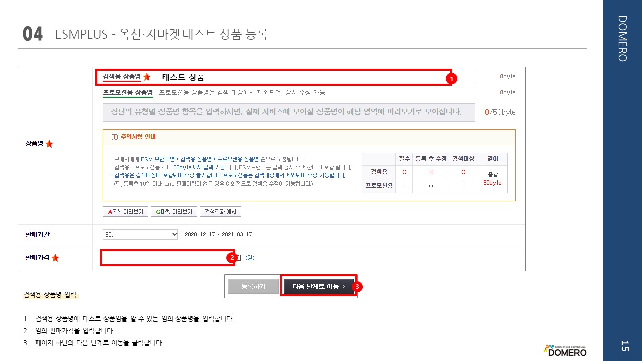Click the 길이 column header
The height and width of the screenshot is (361, 642).
pyautogui.click(x=492, y=159)
